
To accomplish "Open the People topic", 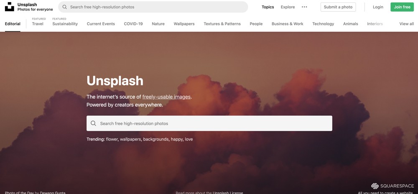I will [256, 24].
